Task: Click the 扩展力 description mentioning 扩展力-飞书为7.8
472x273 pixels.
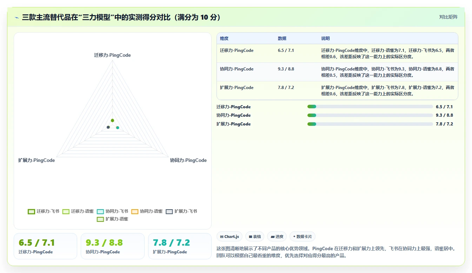Action: pyautogui.click(x=387, y=90)
